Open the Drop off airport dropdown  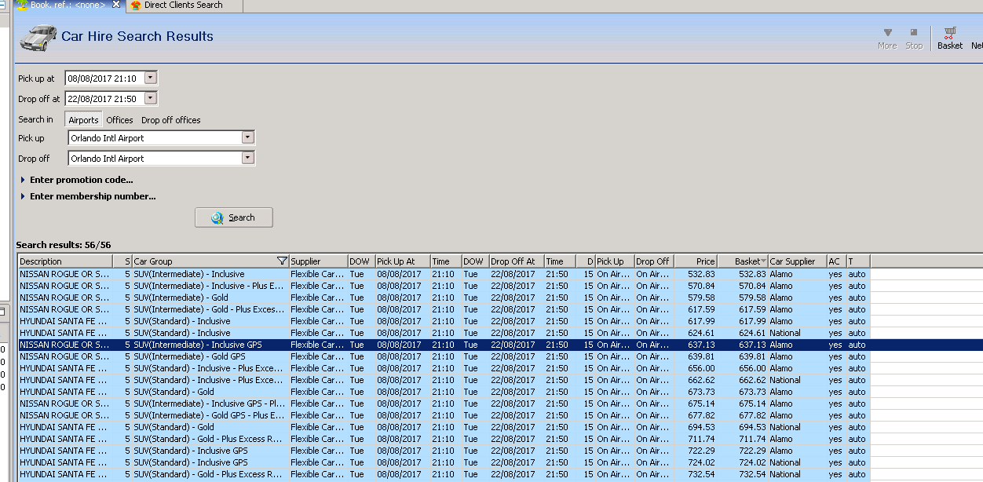tap(248, 158)
